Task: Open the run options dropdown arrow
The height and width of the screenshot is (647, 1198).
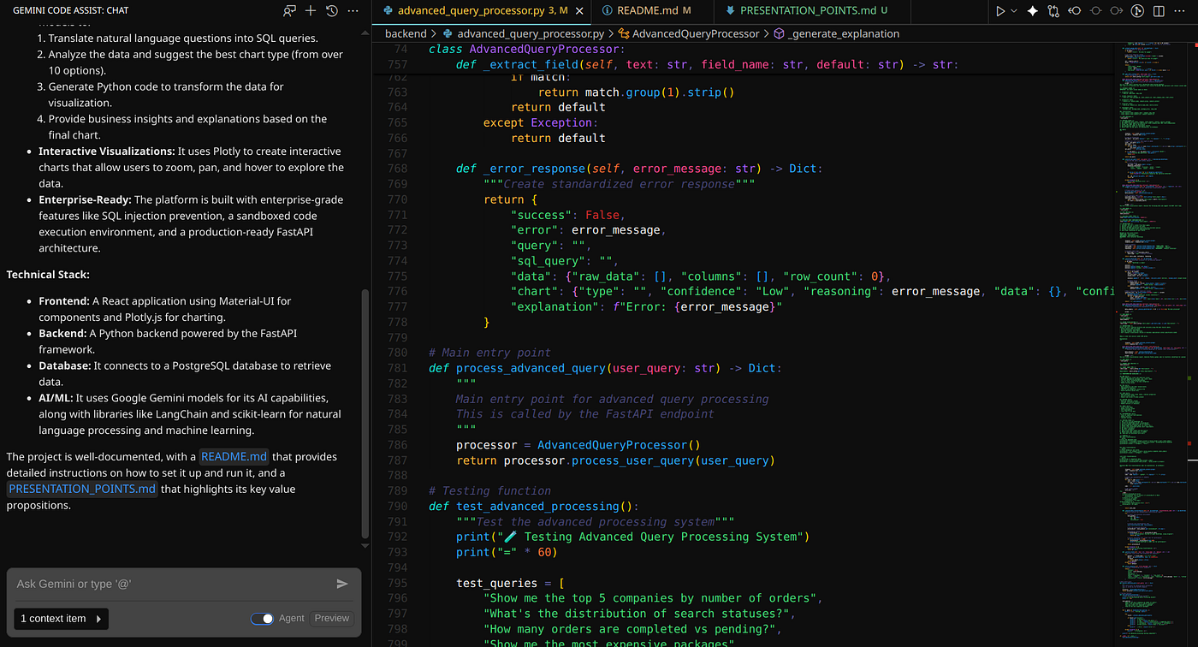Action: [x=1014, y=11]
